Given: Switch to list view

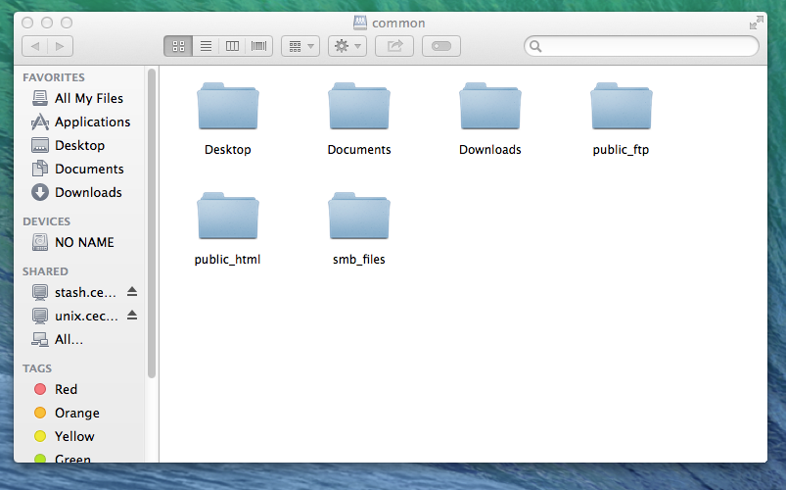Looking at the screenshot, I should tap(206, 46).
